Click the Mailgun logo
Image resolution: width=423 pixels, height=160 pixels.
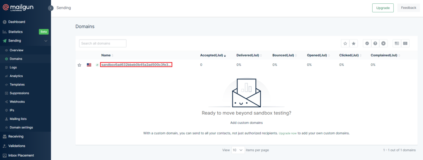(x=18, y=7)
